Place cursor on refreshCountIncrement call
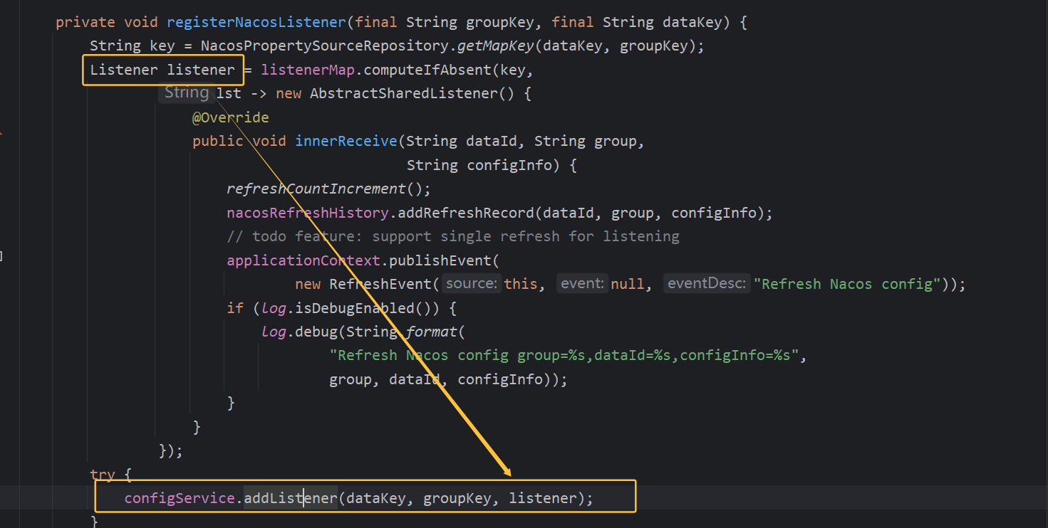Screen dimensions: 1048x528 coord(316,189)
